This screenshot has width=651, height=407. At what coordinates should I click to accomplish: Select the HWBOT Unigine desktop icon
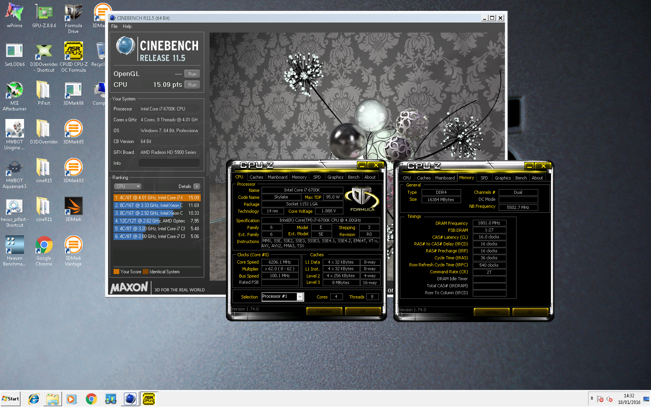(14, 135)
